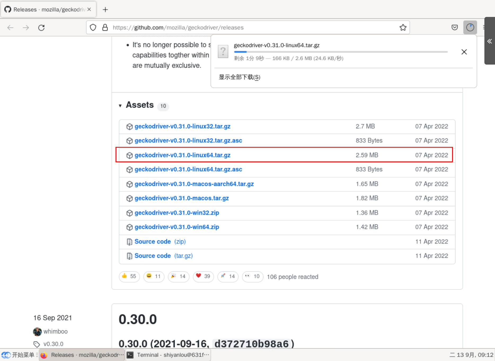Cancel the geckodriver linux64 download
Image resolution: width=495 pixels, height=361 pixels.
coord(464,52)
